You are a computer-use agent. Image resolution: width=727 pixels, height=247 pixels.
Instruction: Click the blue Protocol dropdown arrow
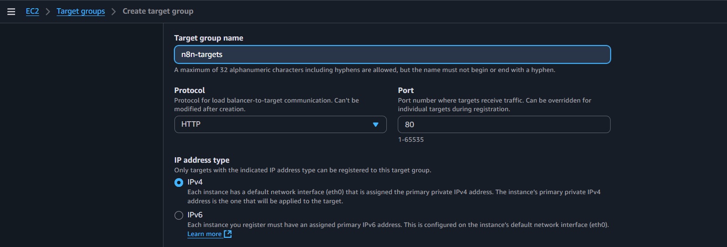pos(375,124)
